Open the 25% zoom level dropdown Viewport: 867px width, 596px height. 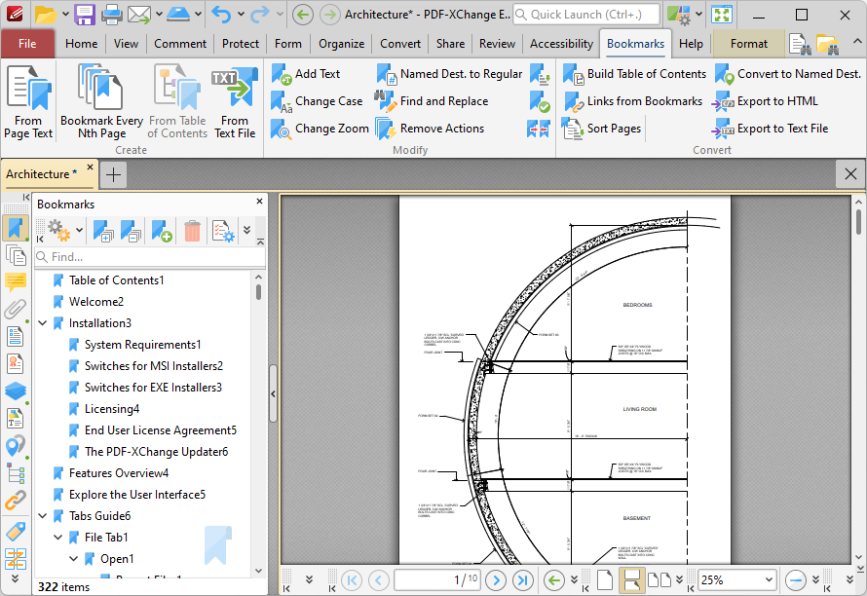click(x=769, y=580)
